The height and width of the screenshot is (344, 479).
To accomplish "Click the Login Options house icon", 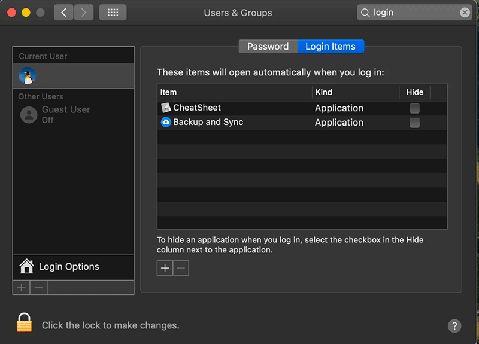I will click(x=26, y=266).
